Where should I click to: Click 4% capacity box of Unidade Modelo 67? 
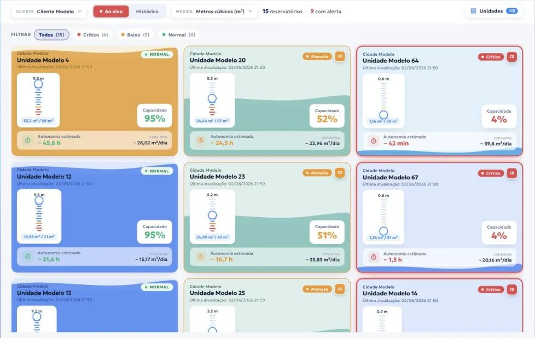click(499, 232)
